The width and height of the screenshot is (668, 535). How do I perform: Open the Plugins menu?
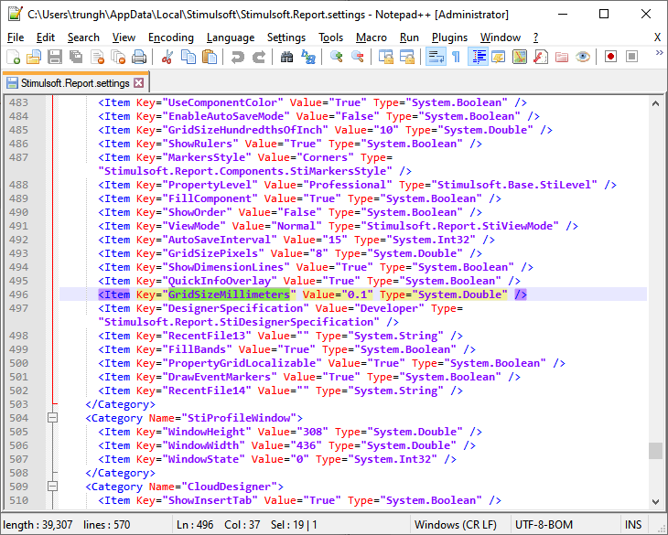tap(449, 37)
